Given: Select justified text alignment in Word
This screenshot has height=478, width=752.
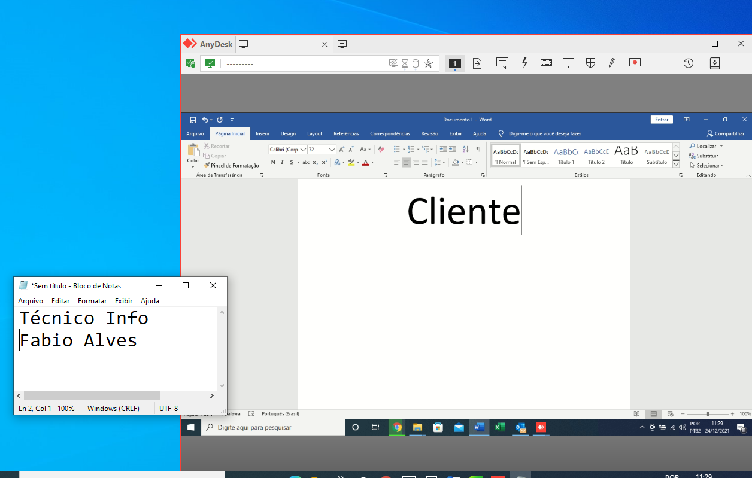Looking at the screenshot, I should tap(424, 162).
